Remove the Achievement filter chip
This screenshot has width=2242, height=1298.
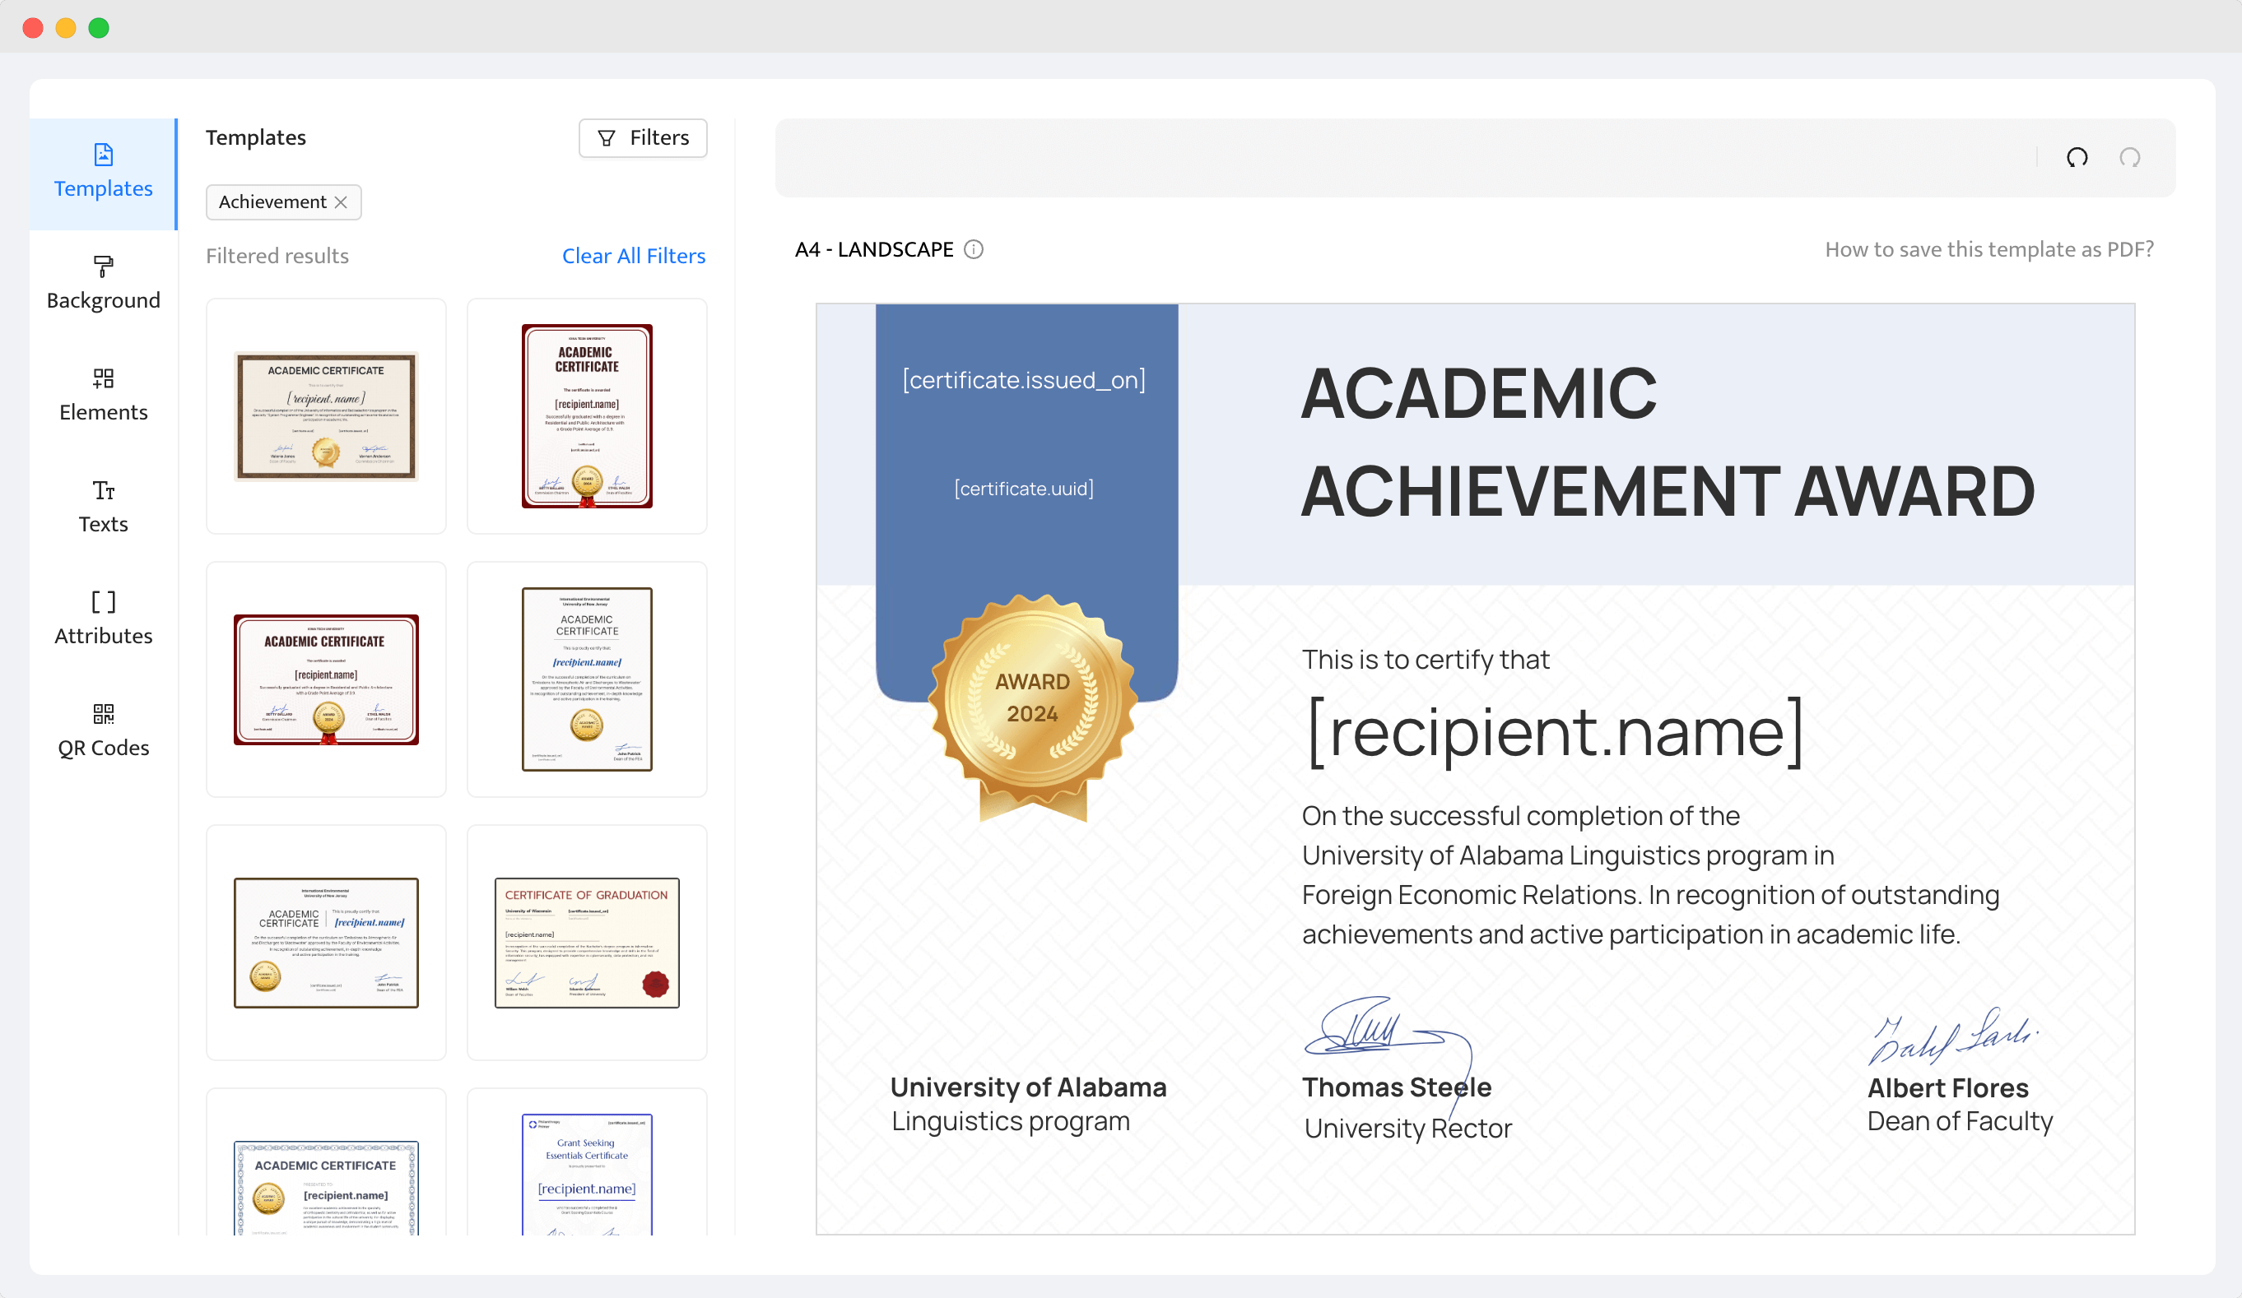pos(341,202)
